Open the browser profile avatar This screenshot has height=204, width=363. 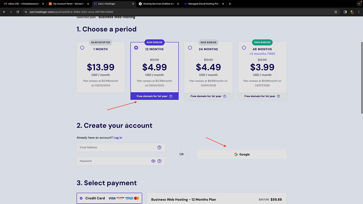352,12
